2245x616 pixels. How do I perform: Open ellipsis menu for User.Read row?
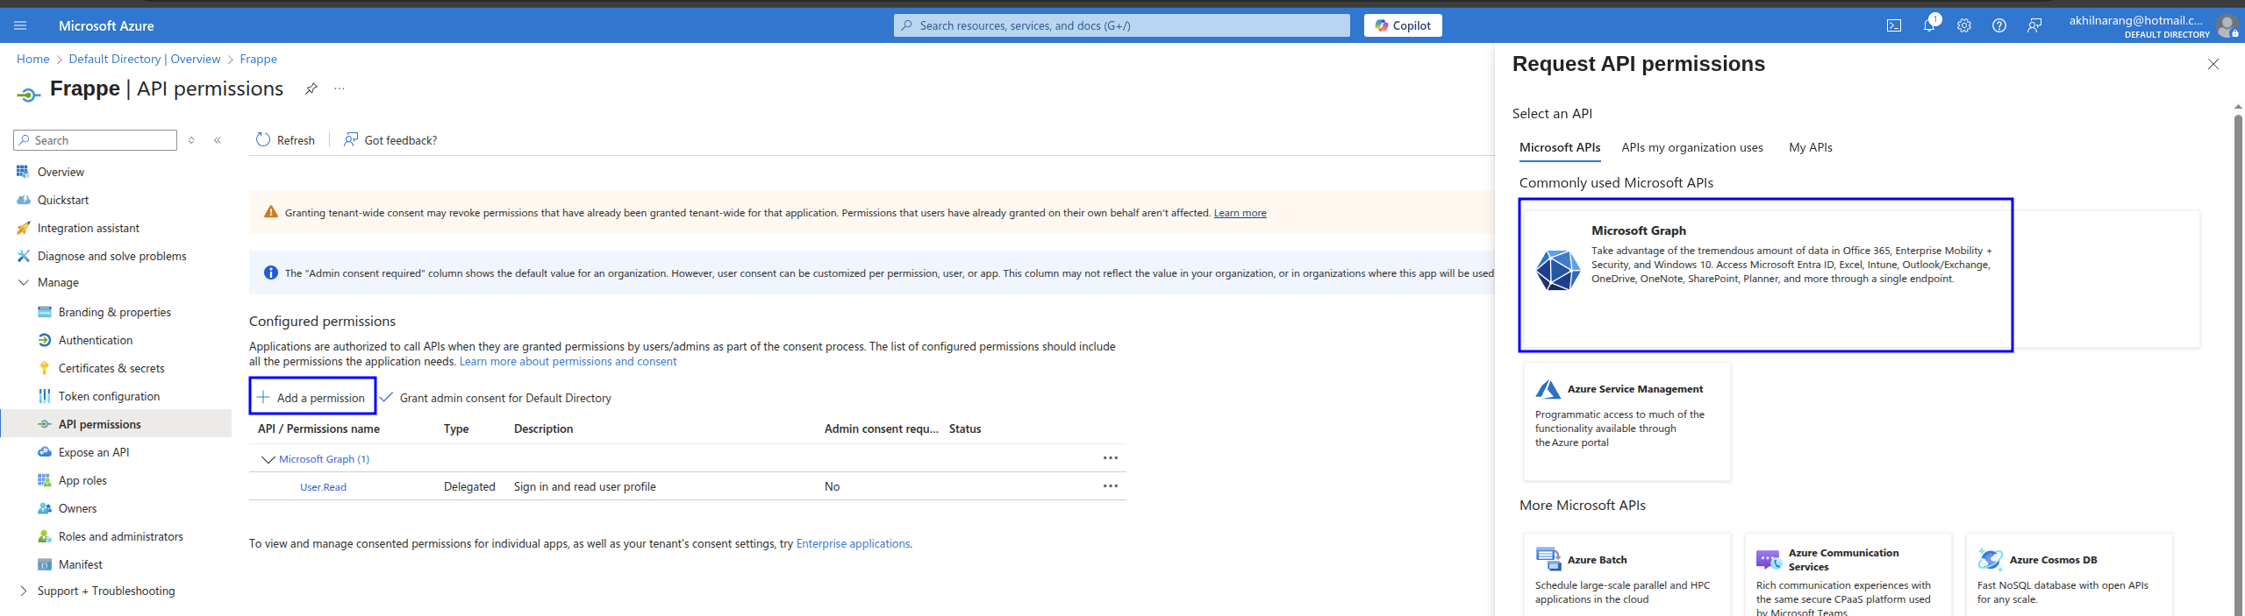click(x=1111, y=486)
